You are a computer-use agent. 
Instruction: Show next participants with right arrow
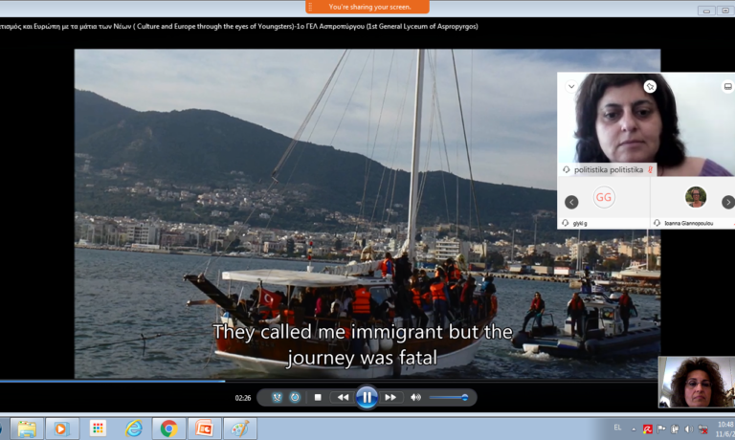727,202
